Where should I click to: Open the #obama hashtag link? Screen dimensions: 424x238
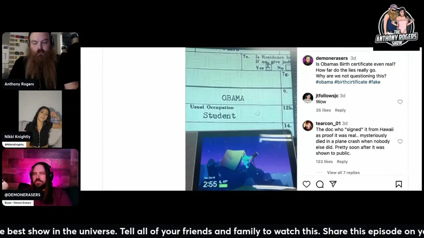click(324, 82)
